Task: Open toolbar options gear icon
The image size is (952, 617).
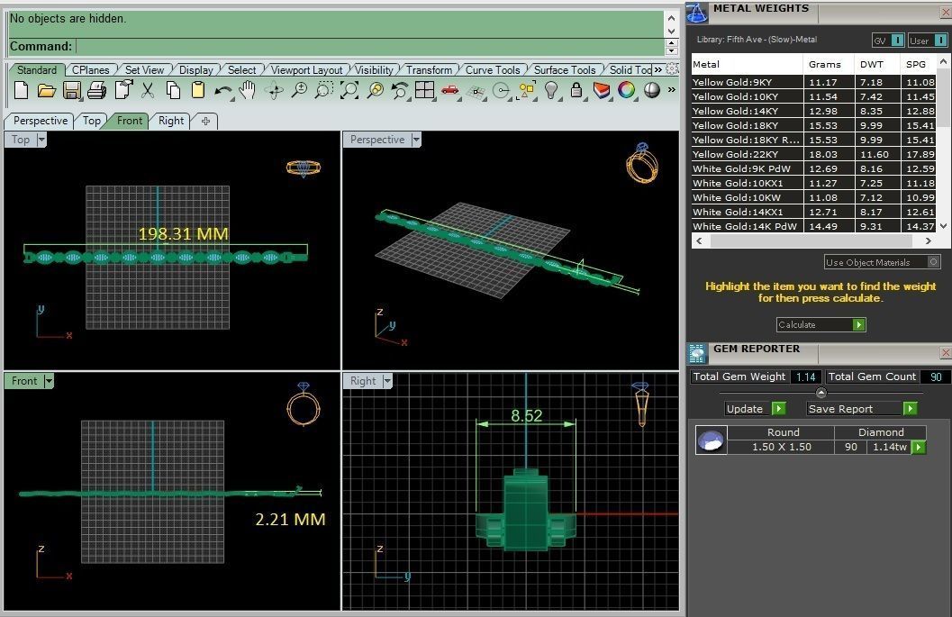Action: pos(672,69)
